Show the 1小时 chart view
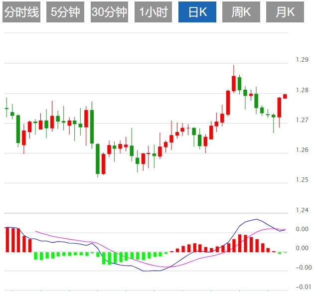This screenshot has height=292, width=314. click(154, 12)
